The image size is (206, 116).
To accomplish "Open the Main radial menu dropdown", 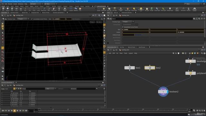I will click(x=51, y=4).
